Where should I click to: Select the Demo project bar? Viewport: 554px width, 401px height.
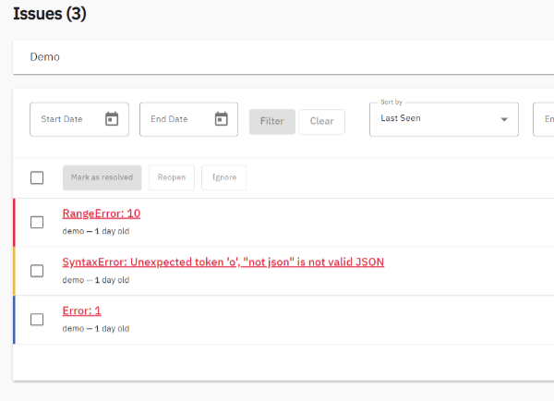click(277, 57)
